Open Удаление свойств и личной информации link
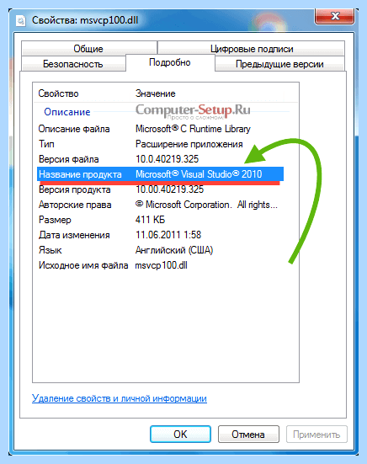This screenshot has height=464, width=367. coord(120,398)
